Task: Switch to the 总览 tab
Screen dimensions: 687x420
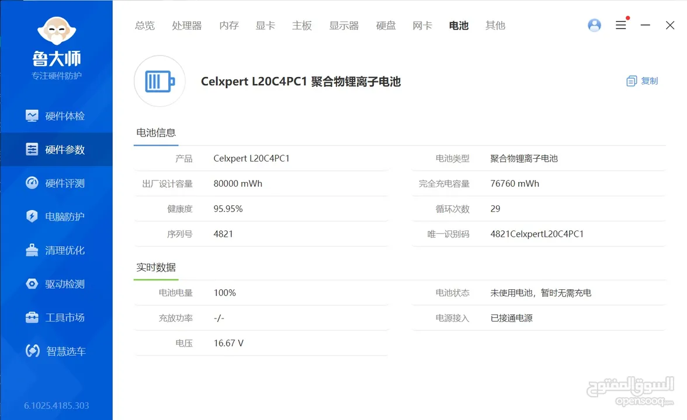Action: click(145, 26)
